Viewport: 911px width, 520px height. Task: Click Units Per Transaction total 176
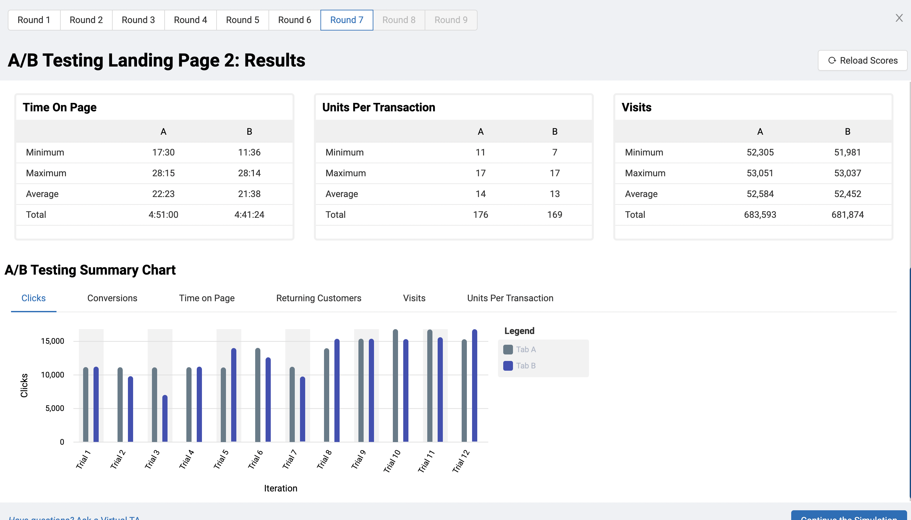(x=480, y=215)
